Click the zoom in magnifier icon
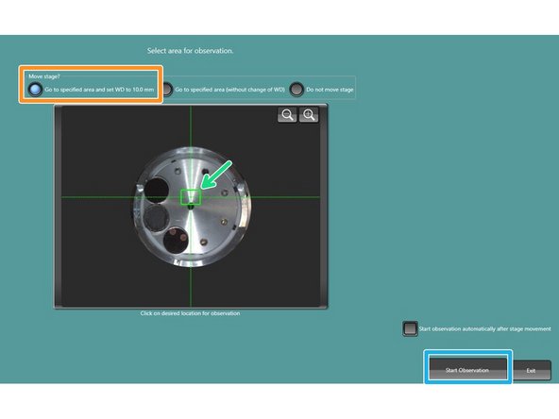 click(309, 115)
